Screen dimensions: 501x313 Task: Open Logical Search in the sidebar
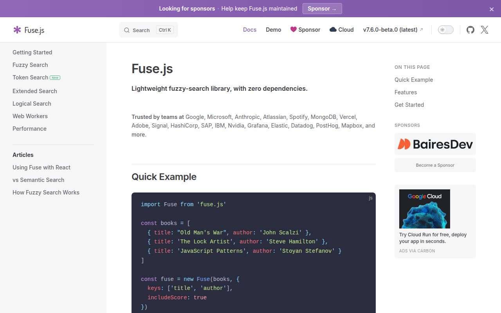pos(32,104)
